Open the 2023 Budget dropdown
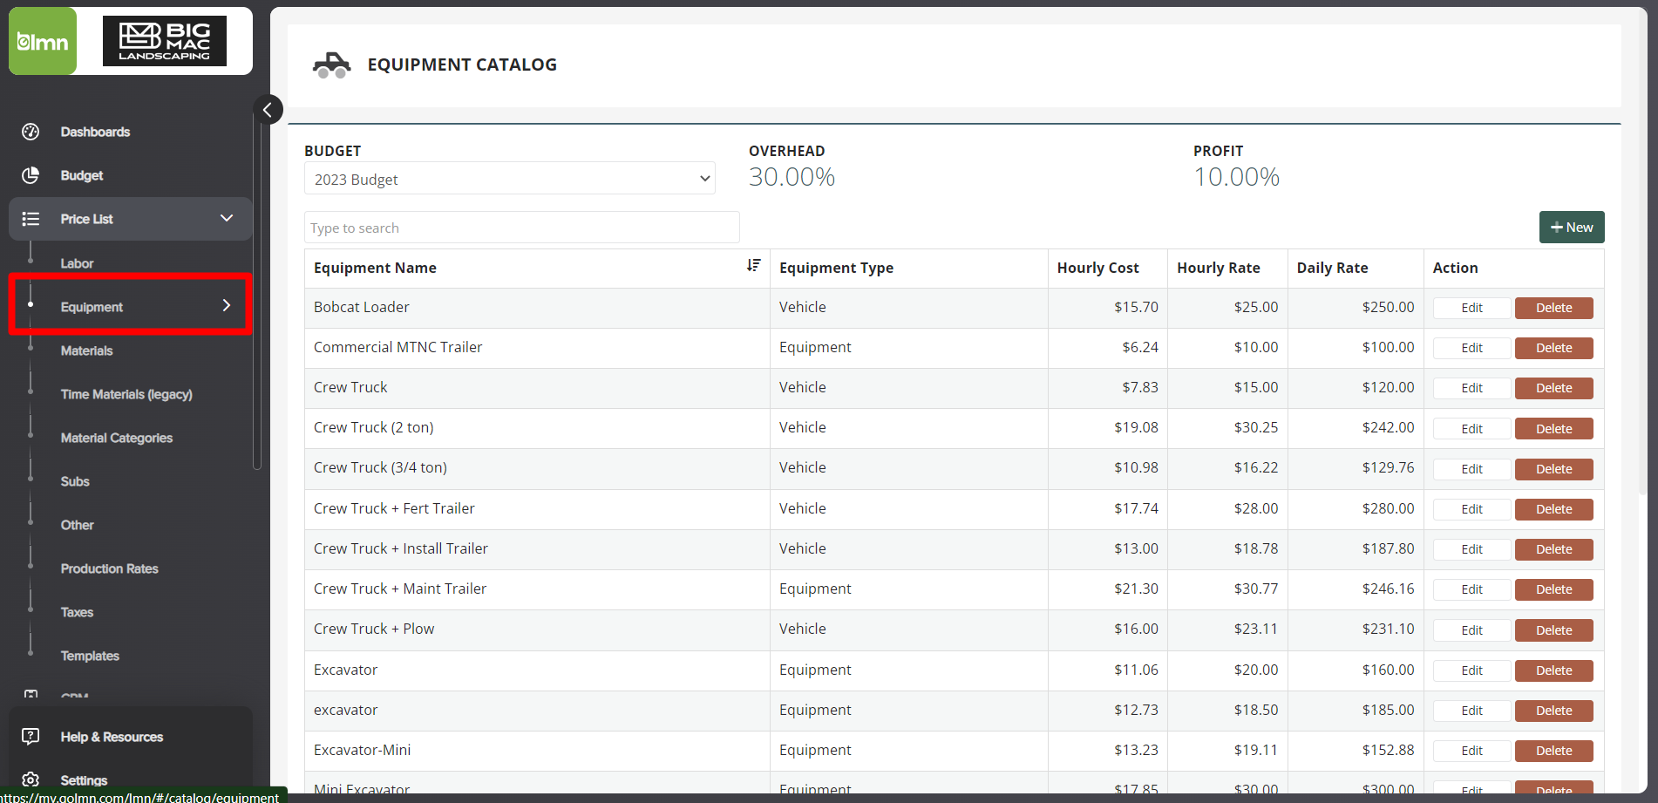This screenshot has width=1658, height=803. pos(510,179)
